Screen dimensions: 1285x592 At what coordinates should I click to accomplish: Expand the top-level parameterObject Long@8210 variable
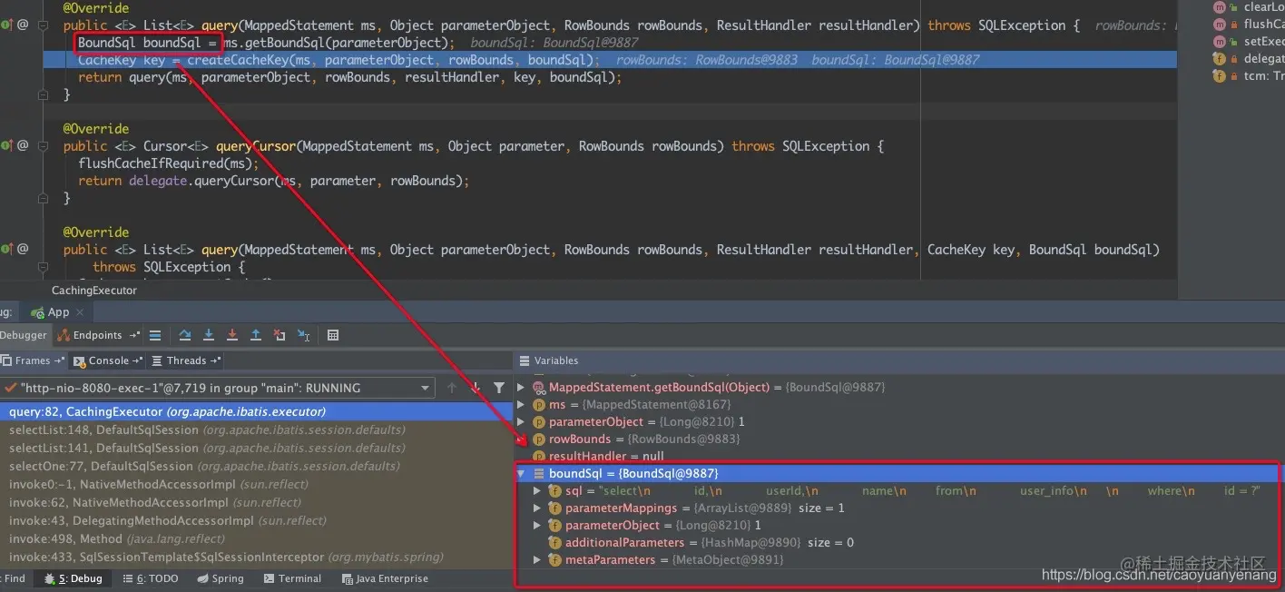tap(521, 421)
